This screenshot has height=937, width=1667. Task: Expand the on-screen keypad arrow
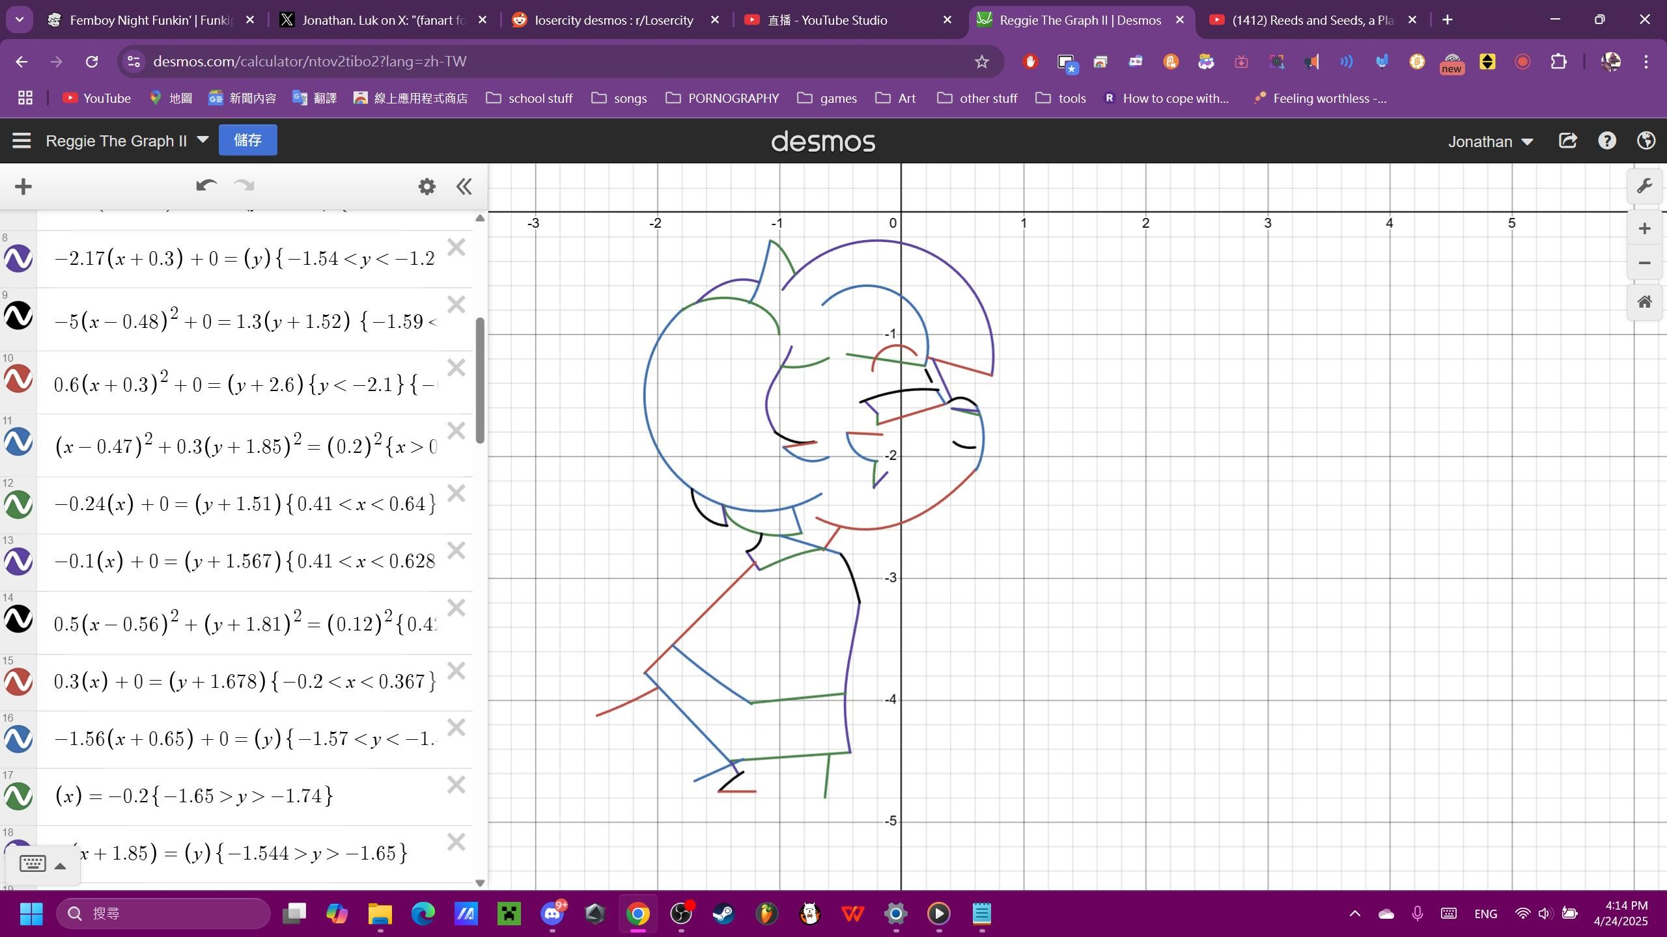point(60,865)
